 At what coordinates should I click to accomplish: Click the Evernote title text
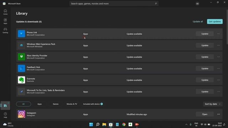pos(31,79)
